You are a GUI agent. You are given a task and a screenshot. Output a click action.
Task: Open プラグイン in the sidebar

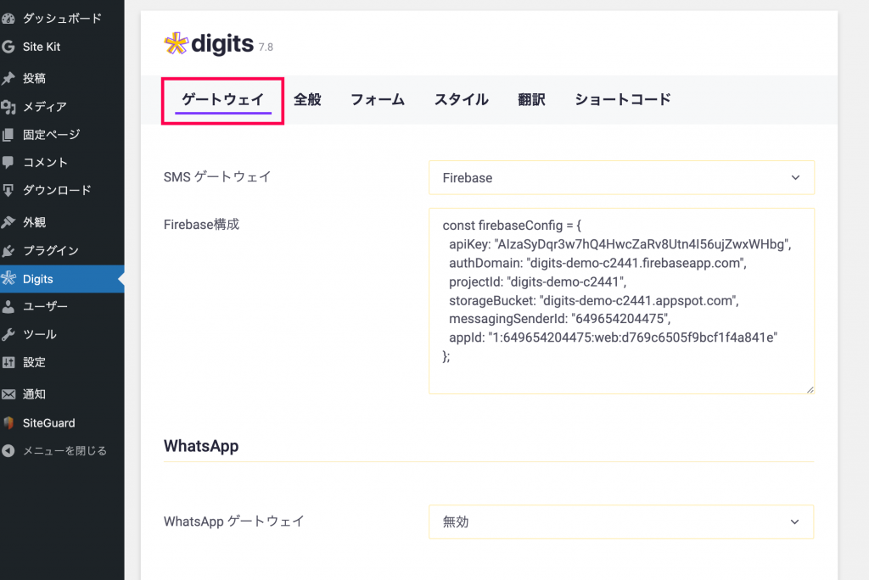point(62,250)
